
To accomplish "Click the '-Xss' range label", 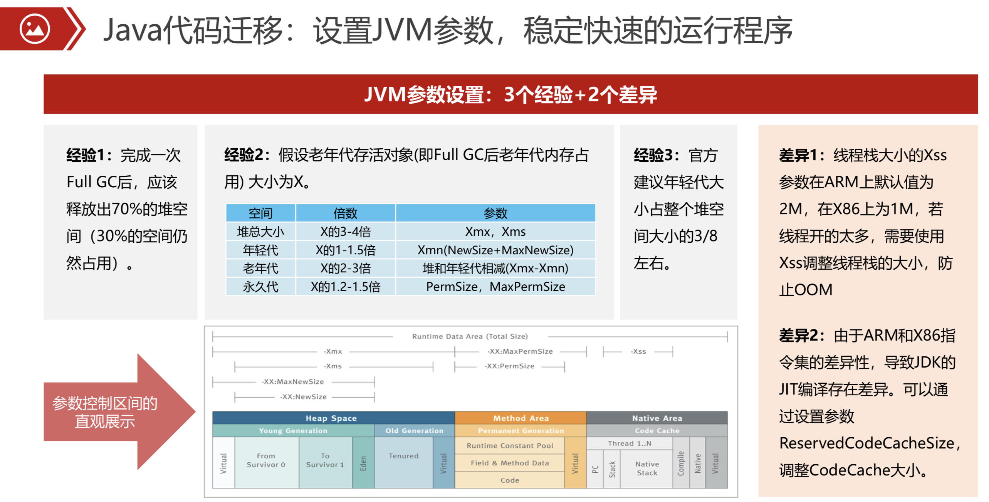I will pos(638,351).
